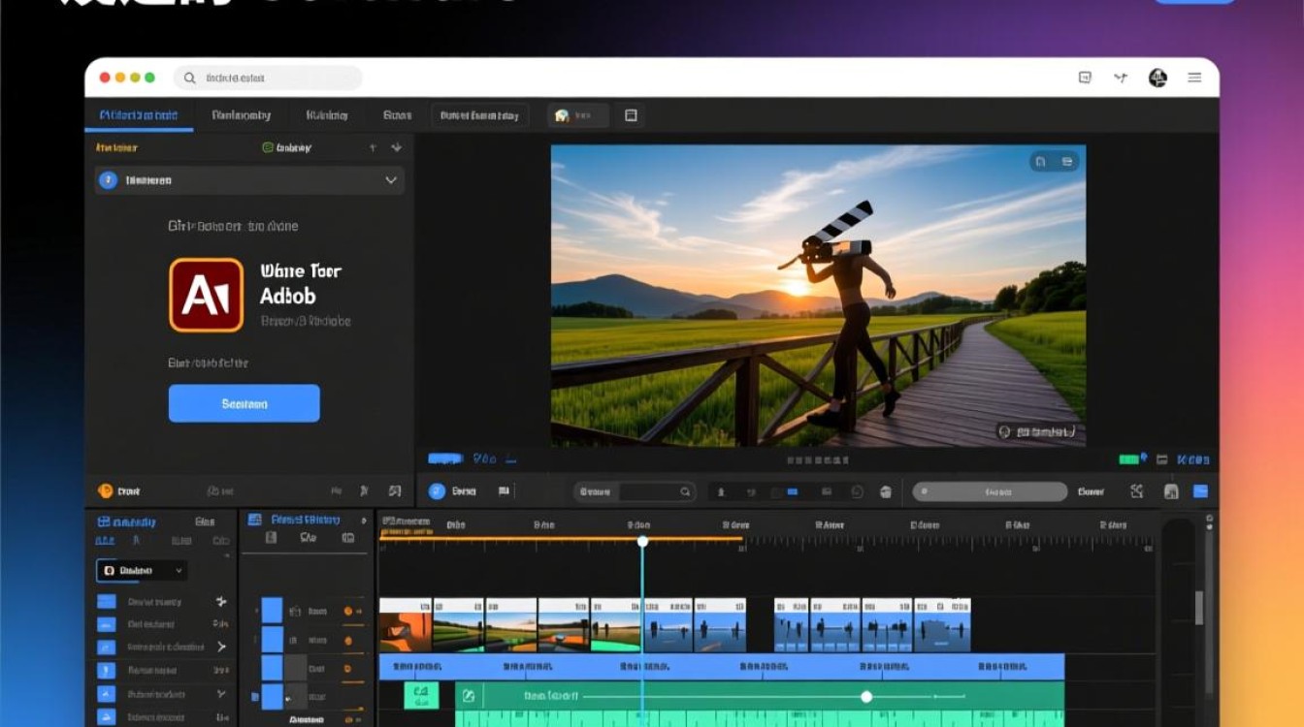Screen dimensions: 1304x727
Task: Click the outlined text button after the fourth tab
Action: pyautogui.click(x=479, y=115)
